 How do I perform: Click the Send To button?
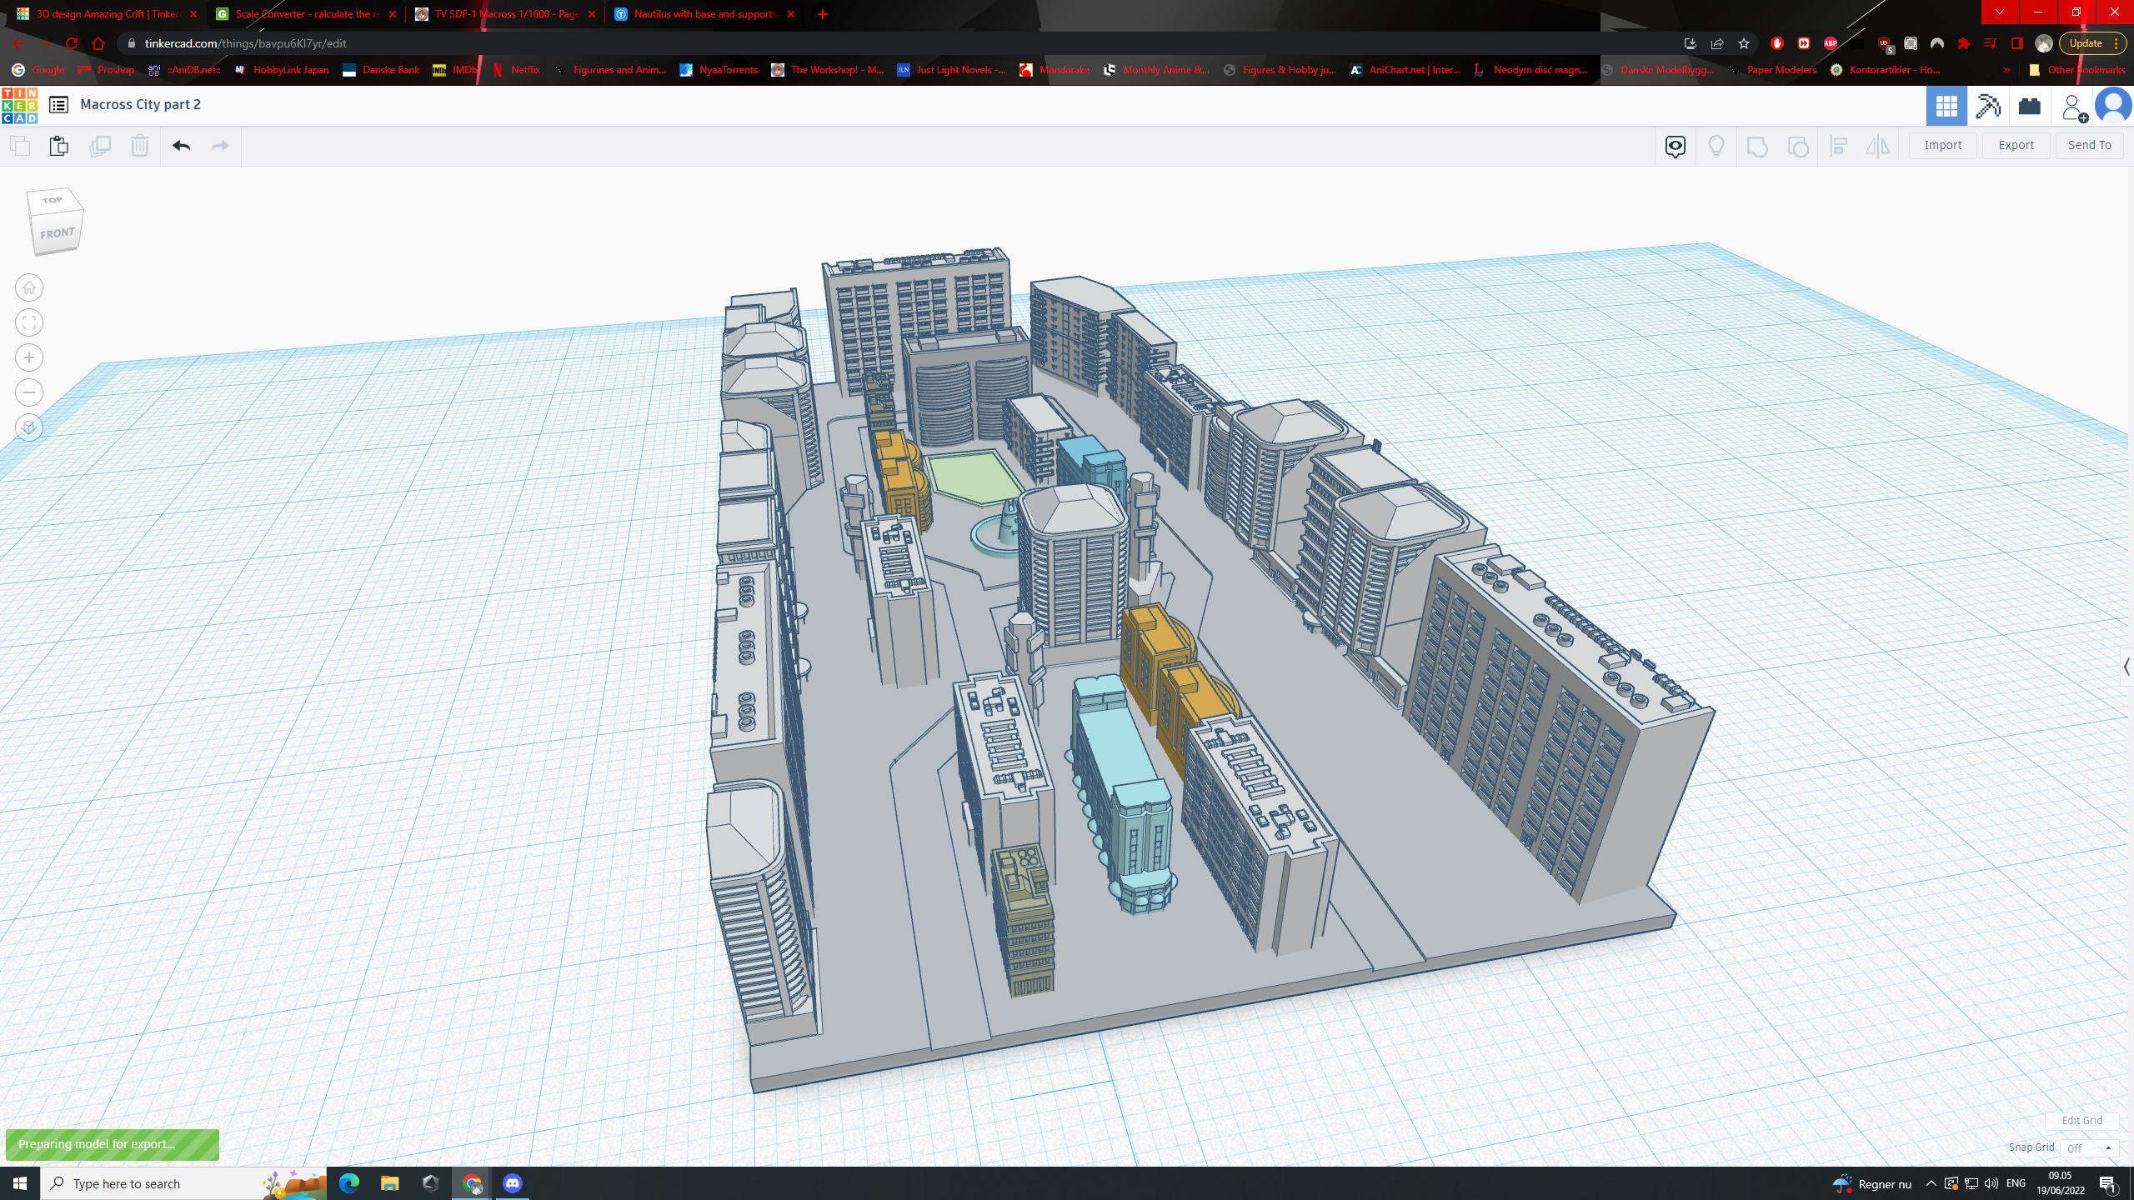click(2089, 145)
